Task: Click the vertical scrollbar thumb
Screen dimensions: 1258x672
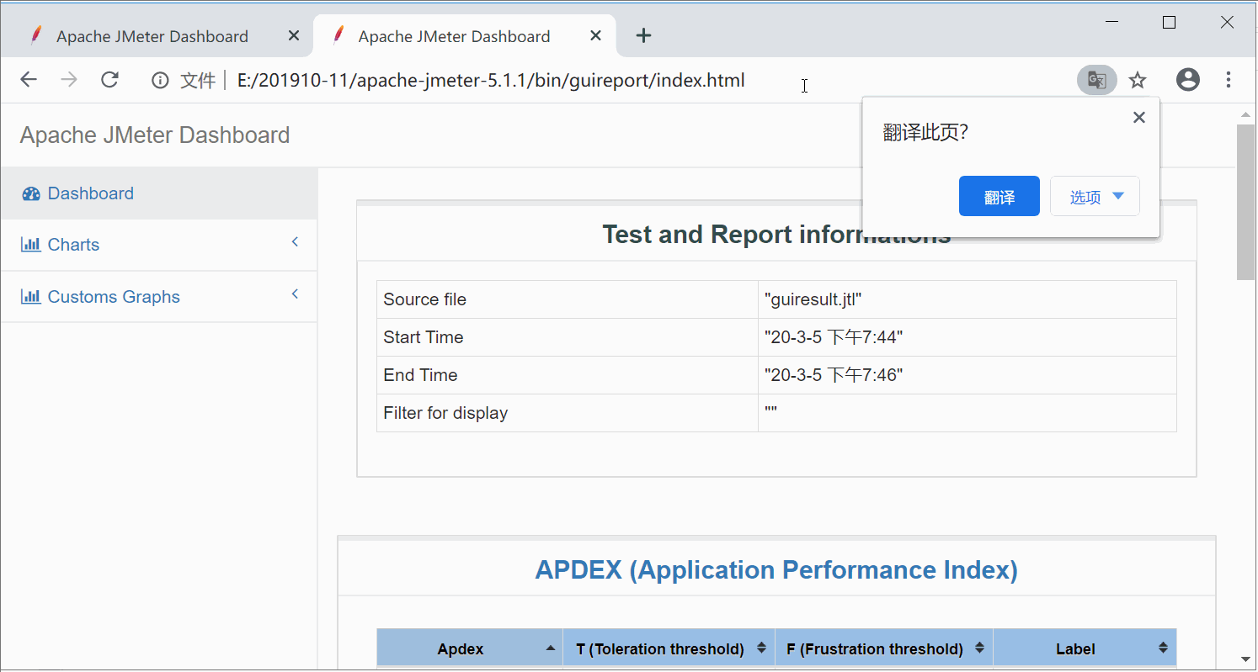Action: (x=1245, y=202)
